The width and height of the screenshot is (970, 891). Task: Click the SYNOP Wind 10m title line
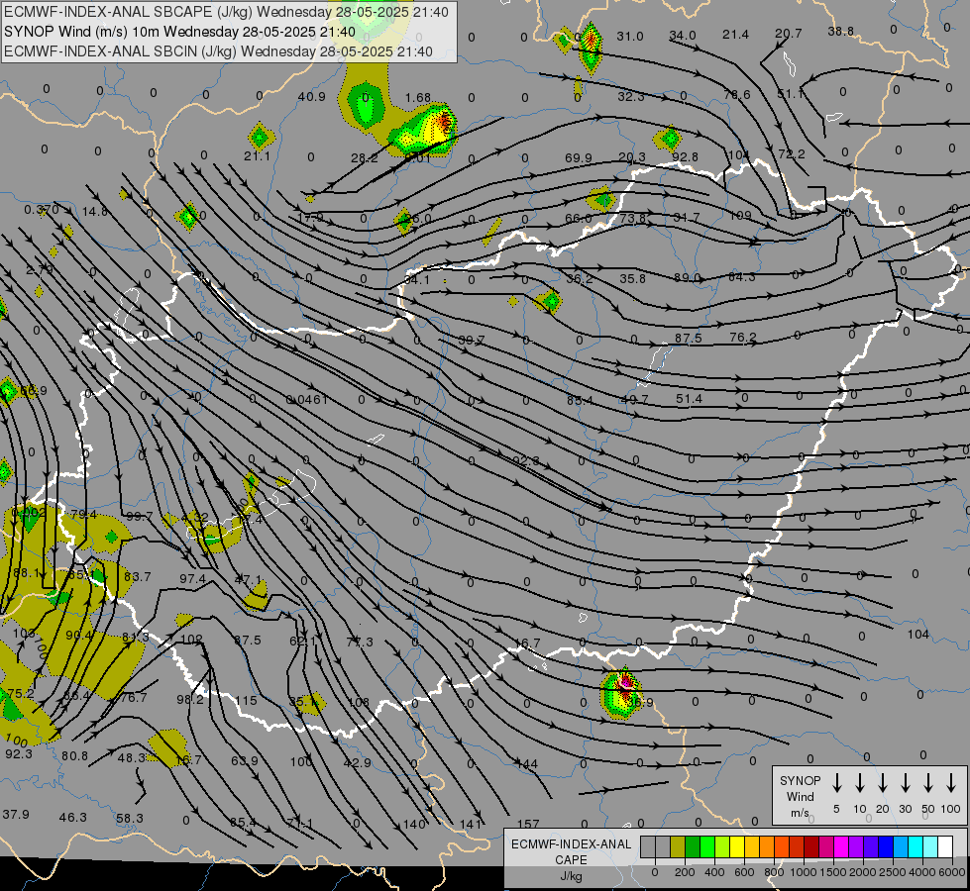(x=179, y=32)
